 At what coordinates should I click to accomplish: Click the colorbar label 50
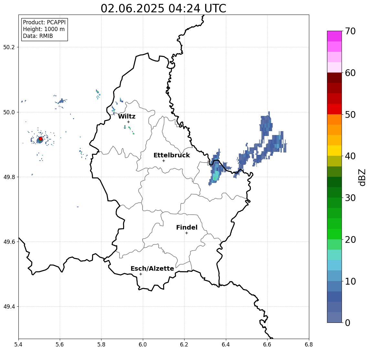point(350,115)
